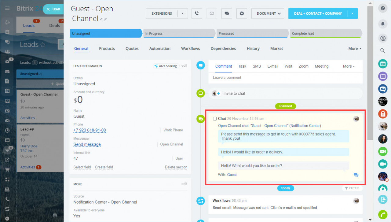Click the star next to Leads heading
This screenshot has height=222, width=391.
43,45
